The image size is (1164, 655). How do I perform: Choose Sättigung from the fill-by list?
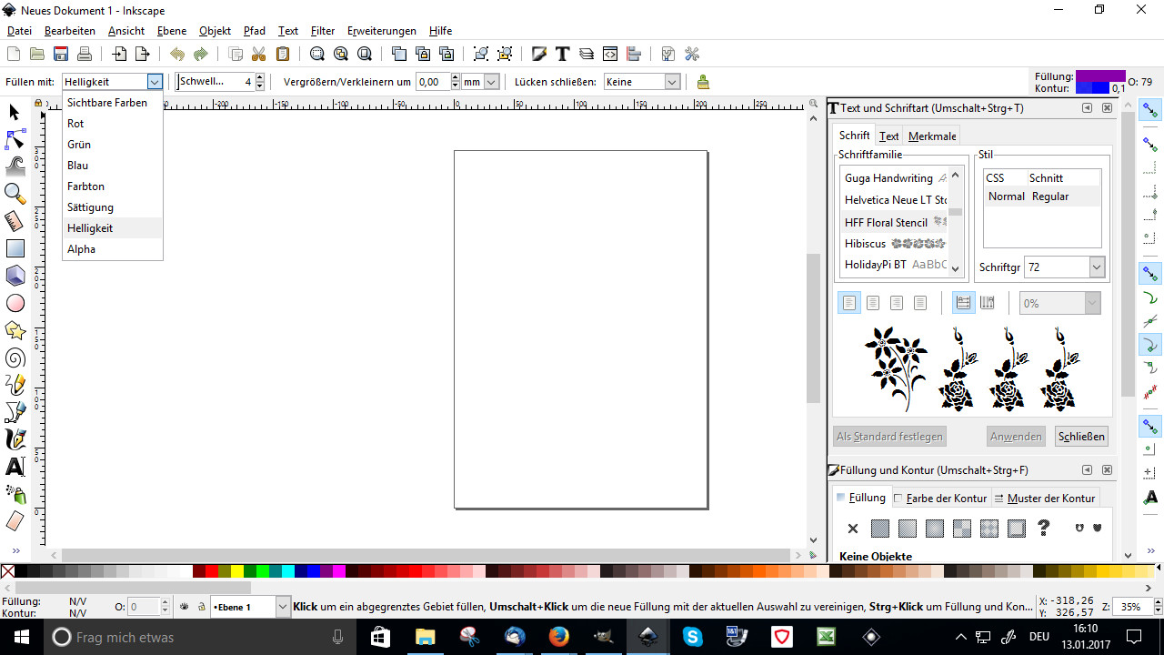pyautogui.click(x=90, y=207)
